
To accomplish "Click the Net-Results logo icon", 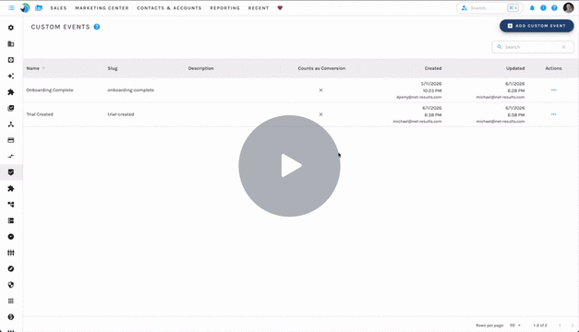I will point(25,7).
